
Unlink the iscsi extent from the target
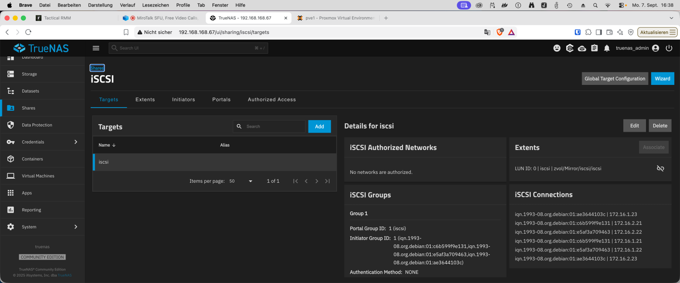pos(660,168)
